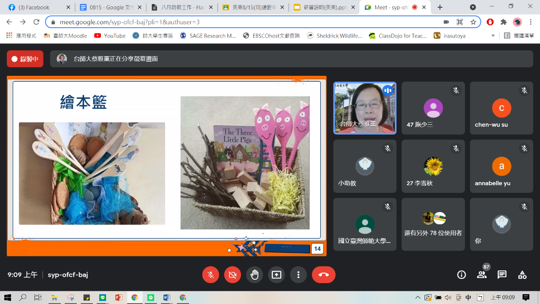Open the meeting details info panel
This screenshot has height=304, width=540.
(x=461, y=275)
